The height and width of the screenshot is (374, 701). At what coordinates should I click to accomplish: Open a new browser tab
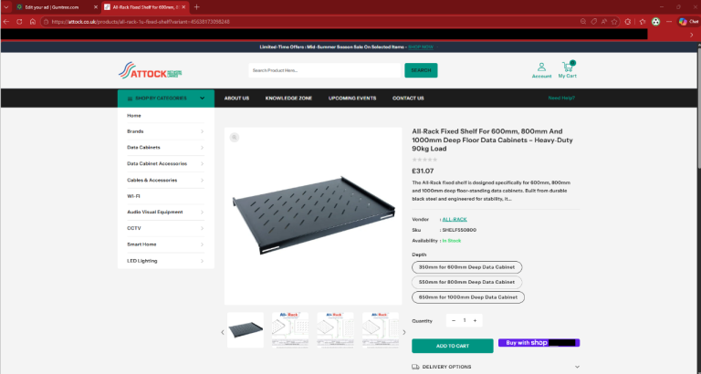(196, 6)
